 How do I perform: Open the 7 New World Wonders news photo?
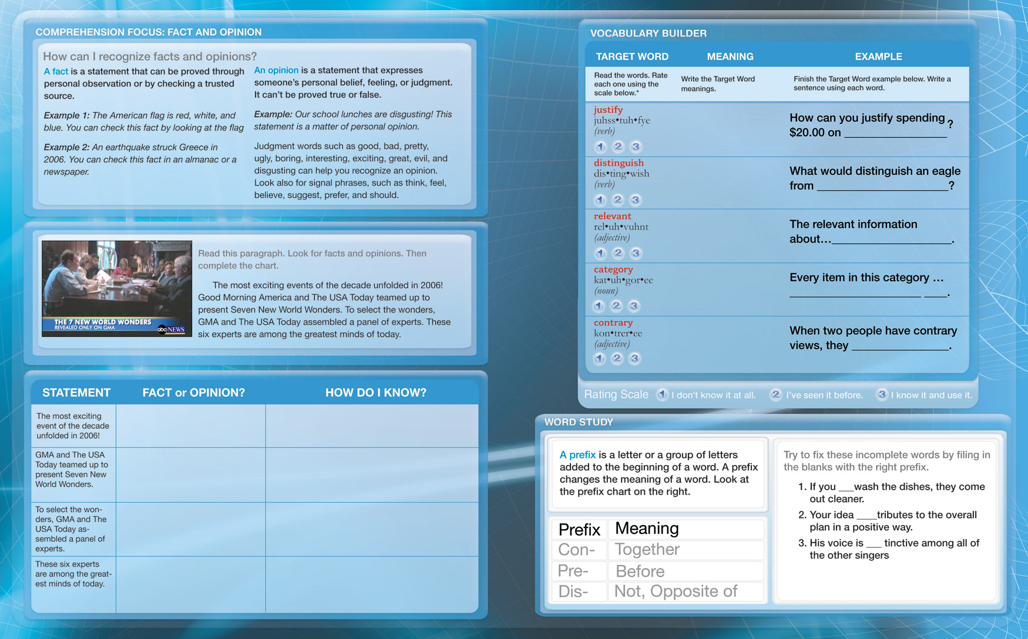pyautogui.click(x=117, y=288)
